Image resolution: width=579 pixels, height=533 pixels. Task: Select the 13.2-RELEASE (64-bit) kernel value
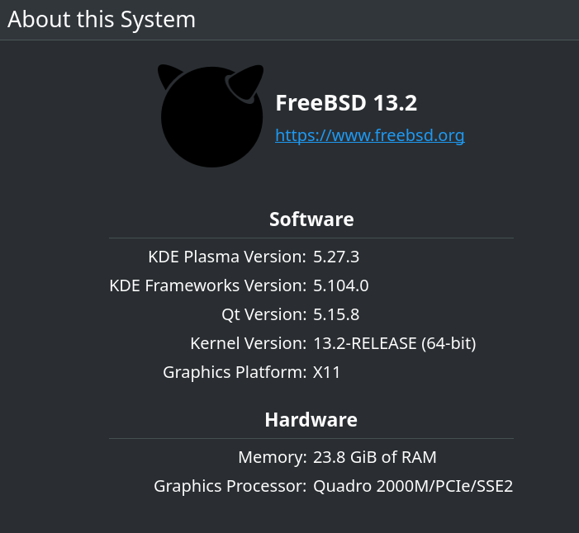tap(395, 343)
